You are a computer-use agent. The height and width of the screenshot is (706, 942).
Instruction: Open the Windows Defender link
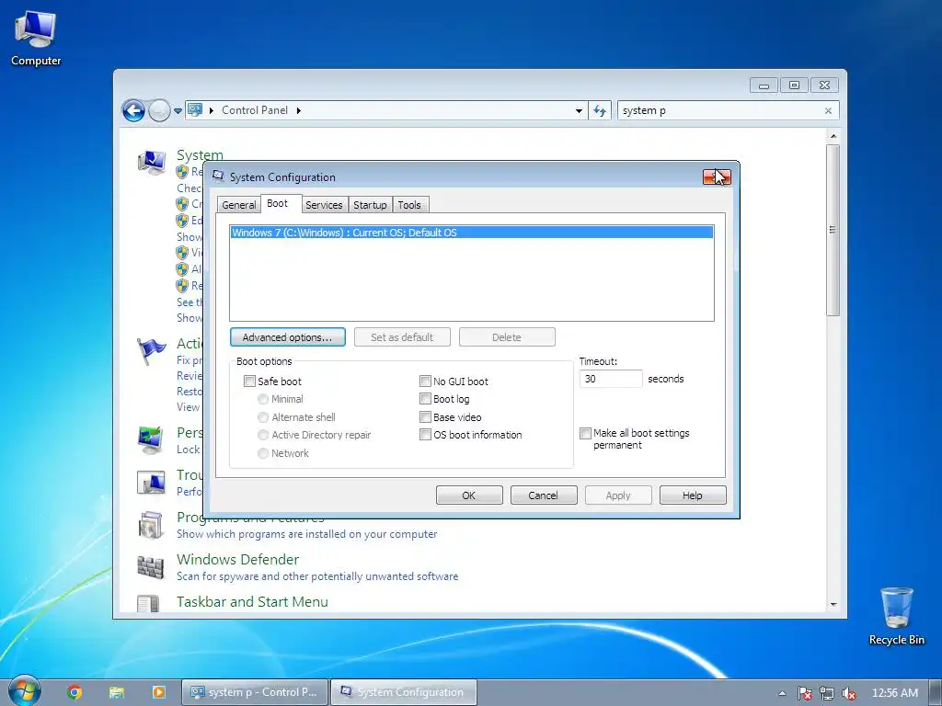238,560
